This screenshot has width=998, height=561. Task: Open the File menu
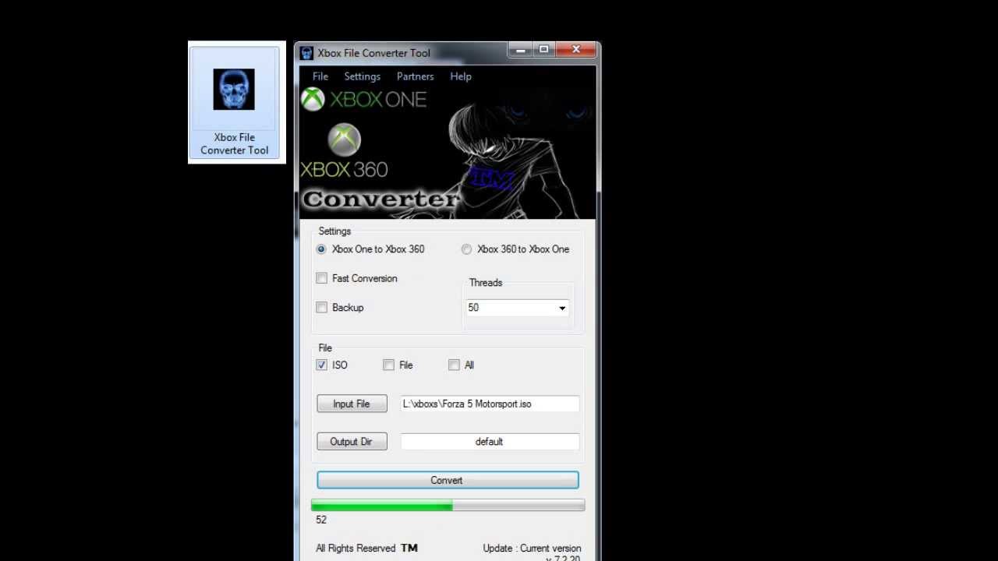point(320,76)
